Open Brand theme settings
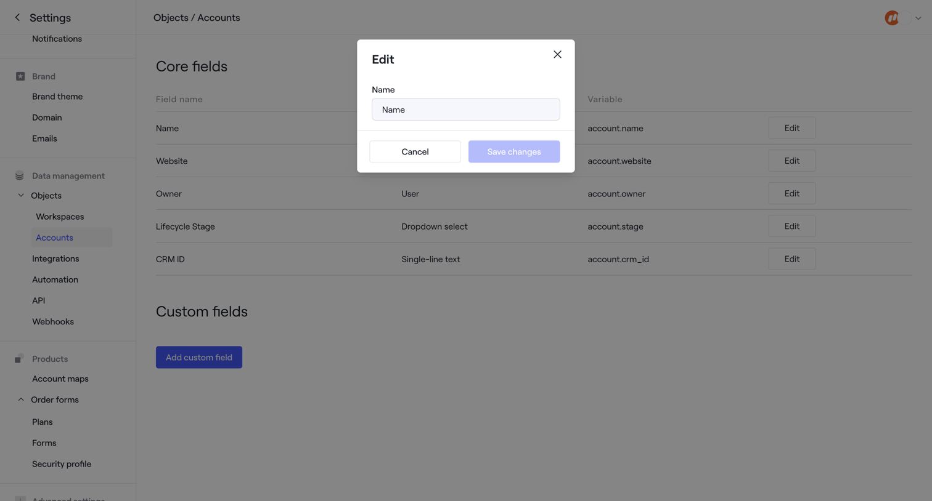 57,97
